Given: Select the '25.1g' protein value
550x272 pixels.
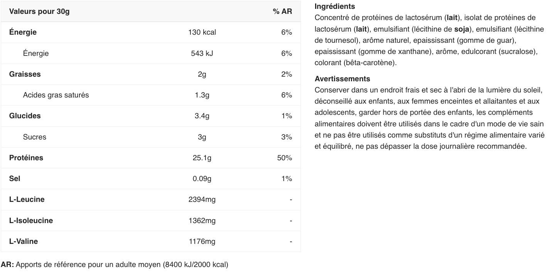Looking at the screenshot, I should tap(202, 158).
